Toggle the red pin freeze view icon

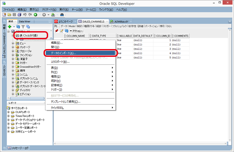pyautogui.click(x=57, y=31)
